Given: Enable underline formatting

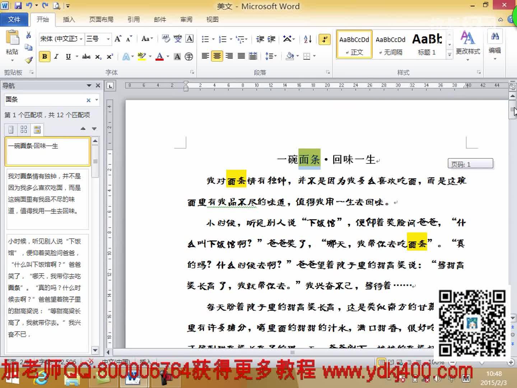Looking at the screenshot, I should pos(67,56).
